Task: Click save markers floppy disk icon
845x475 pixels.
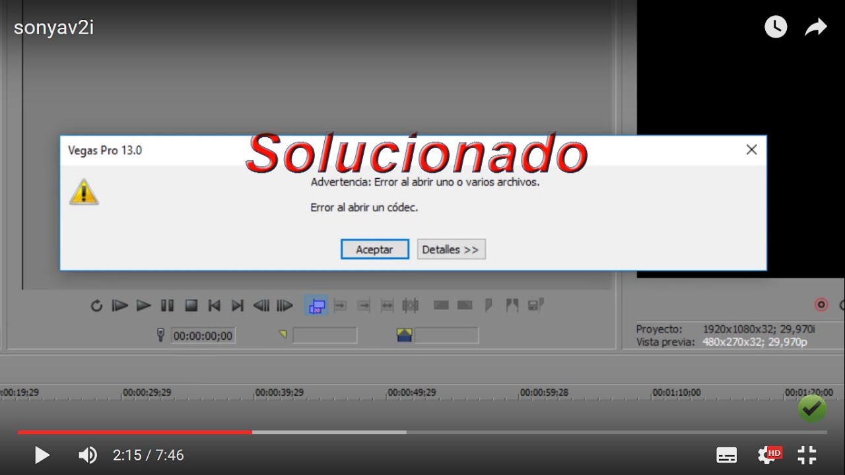Action: (x=535, y=305)
